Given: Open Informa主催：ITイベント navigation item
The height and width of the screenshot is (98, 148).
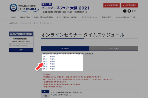Looking at the screenshot, I should pyautogui.click(x=126, y=17).
